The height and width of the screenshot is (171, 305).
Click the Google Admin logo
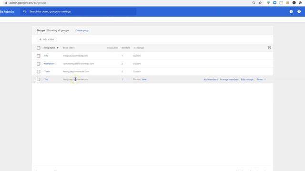click(7, 11)
